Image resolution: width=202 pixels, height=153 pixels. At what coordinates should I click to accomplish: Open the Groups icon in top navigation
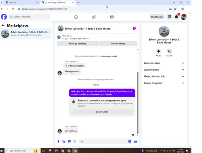coord(112,17)
